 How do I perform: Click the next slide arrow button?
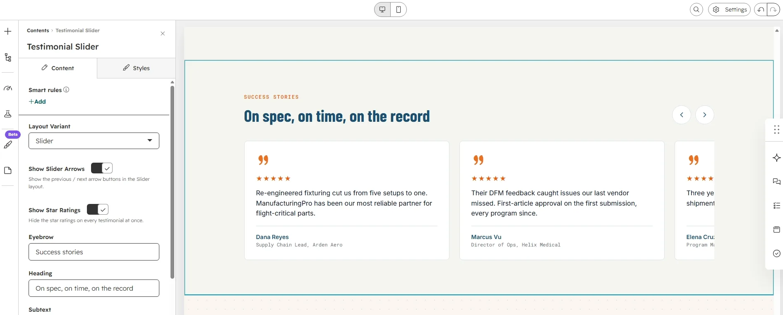(x=705, y=115)
